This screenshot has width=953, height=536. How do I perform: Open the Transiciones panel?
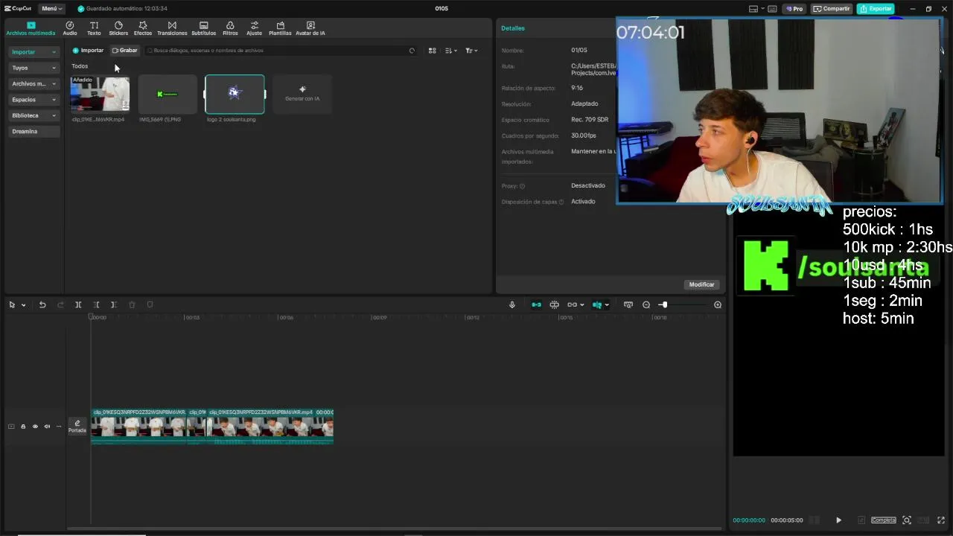(x=172, y=28)
